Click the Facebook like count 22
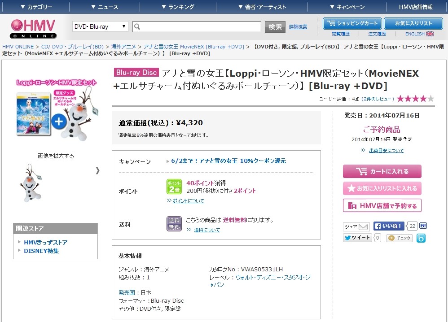The image size is (448, 322). point(412,226)
